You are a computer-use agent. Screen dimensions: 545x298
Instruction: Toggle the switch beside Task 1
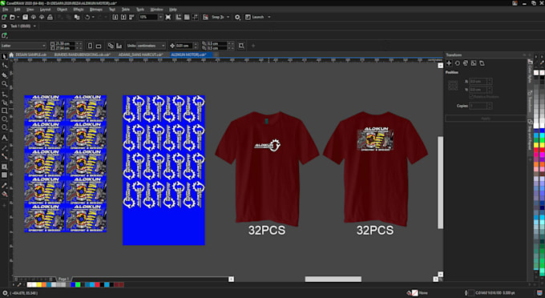coord(4,26)
